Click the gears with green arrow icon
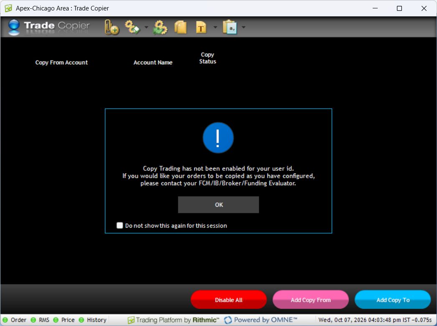The width and height of the screenshot is (437, 326). click(160, 27)
